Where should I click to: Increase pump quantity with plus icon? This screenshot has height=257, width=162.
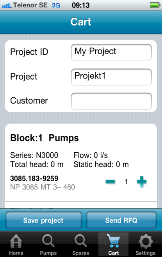point(142,182)
